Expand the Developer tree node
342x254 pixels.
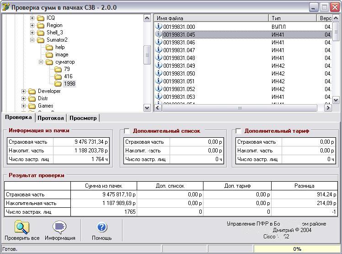tap(24, 91)
